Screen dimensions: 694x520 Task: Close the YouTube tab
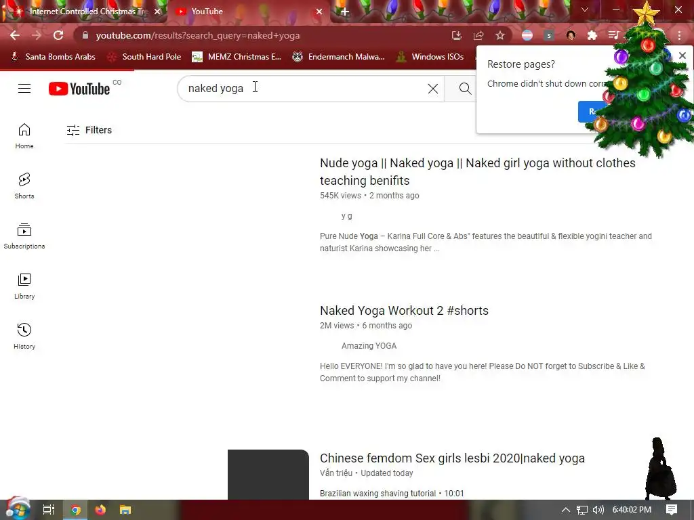pyautogui.click(x=319, y=12)
